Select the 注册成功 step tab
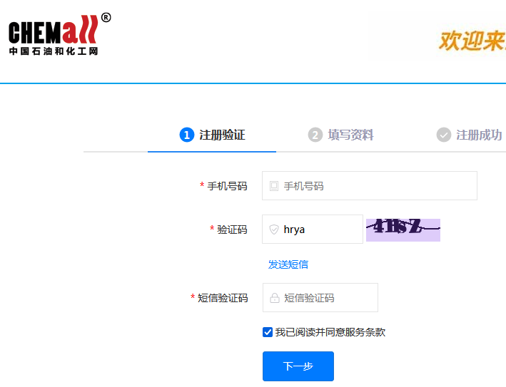This screenshot has width=506, height=387. click(479, 135)
